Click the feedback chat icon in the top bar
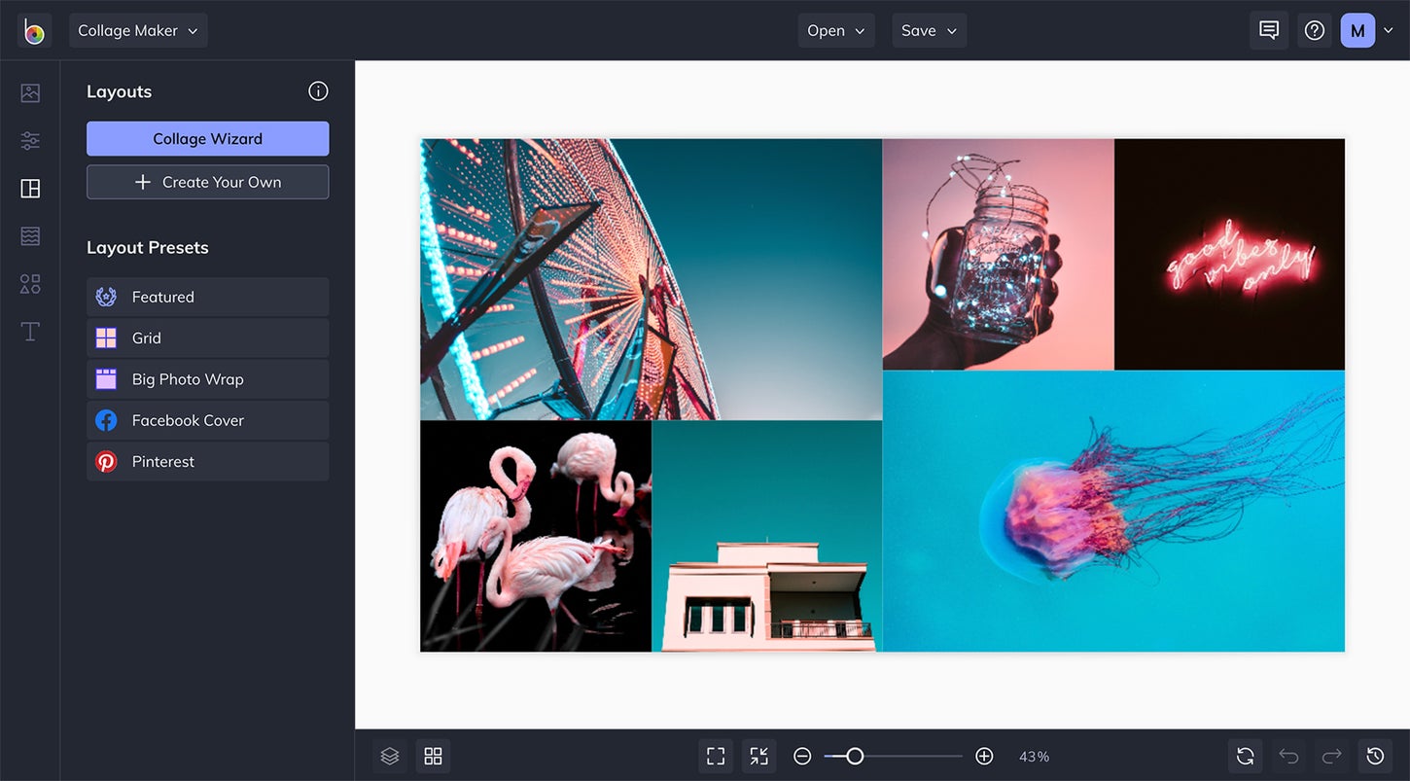The image size is (1410, 781). click(1268, 30)
